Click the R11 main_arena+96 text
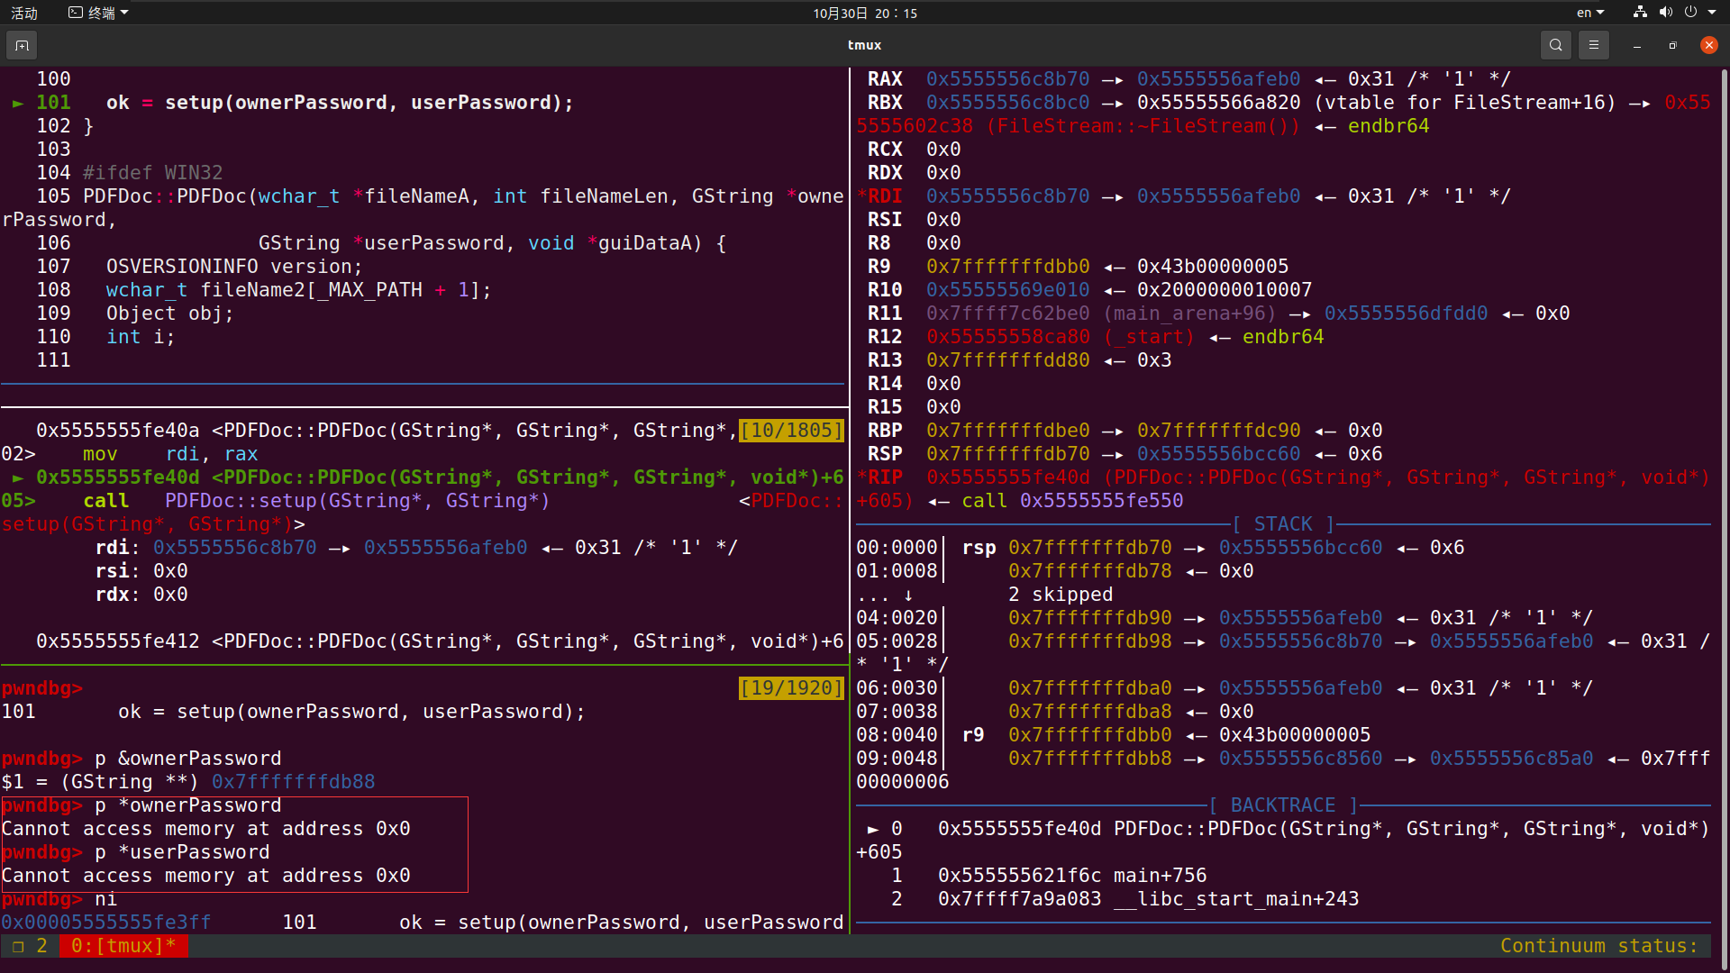 coord(1190,314)
